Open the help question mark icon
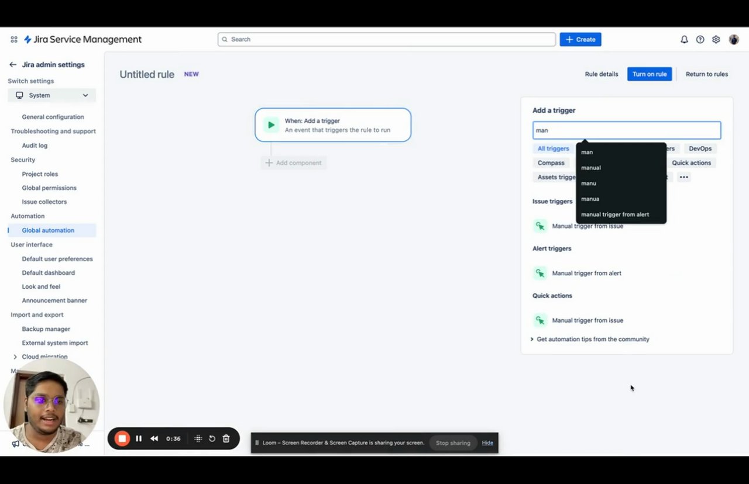The width and height of the screenshot is (749, 484). coord(700,40)
